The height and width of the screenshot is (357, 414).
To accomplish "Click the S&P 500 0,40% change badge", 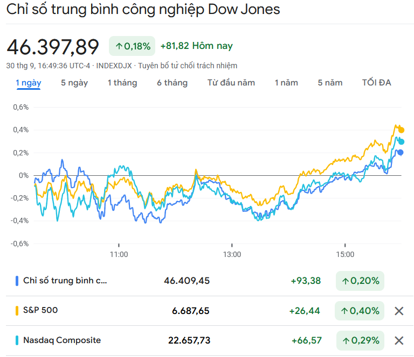I will click(360, 311).
